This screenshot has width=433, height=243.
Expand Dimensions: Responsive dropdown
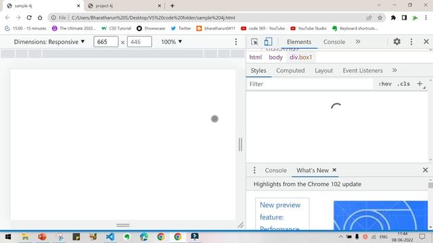49,42
